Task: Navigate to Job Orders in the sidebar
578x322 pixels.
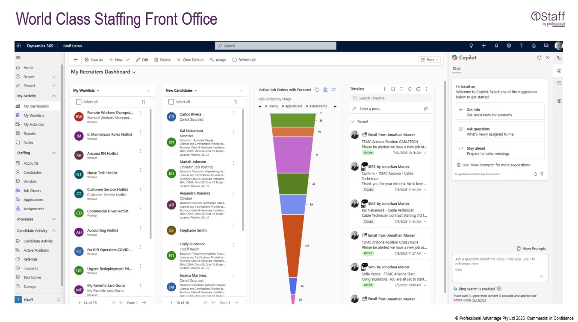Action: pos(32,191)
